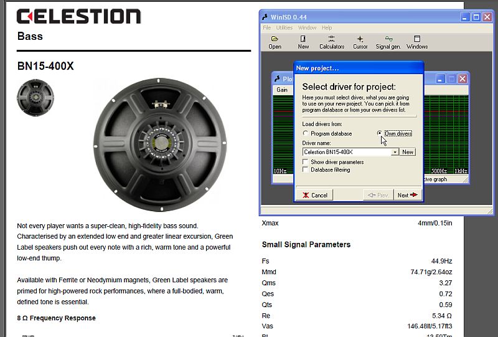
Task: Cancel the New project dialog
Action: [x=315, y=195]
